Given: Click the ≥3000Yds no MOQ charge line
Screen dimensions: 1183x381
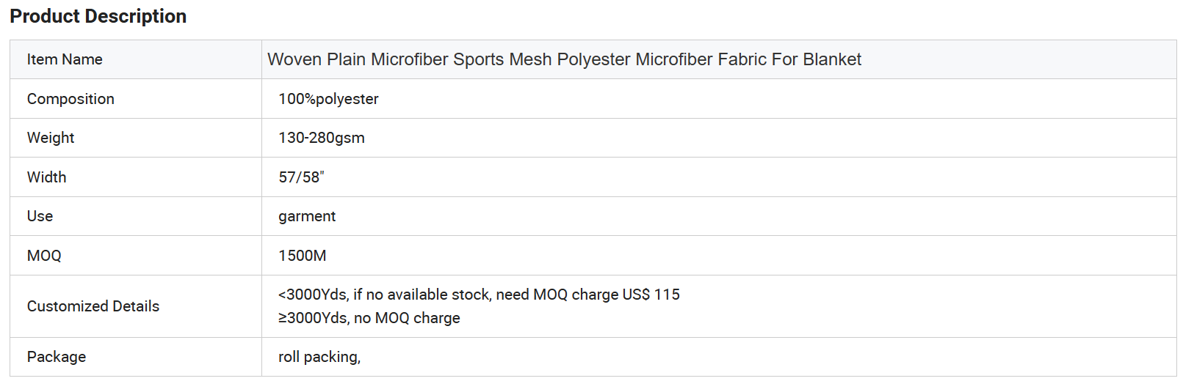Looking at the screenshot, I should click(369, 318).
